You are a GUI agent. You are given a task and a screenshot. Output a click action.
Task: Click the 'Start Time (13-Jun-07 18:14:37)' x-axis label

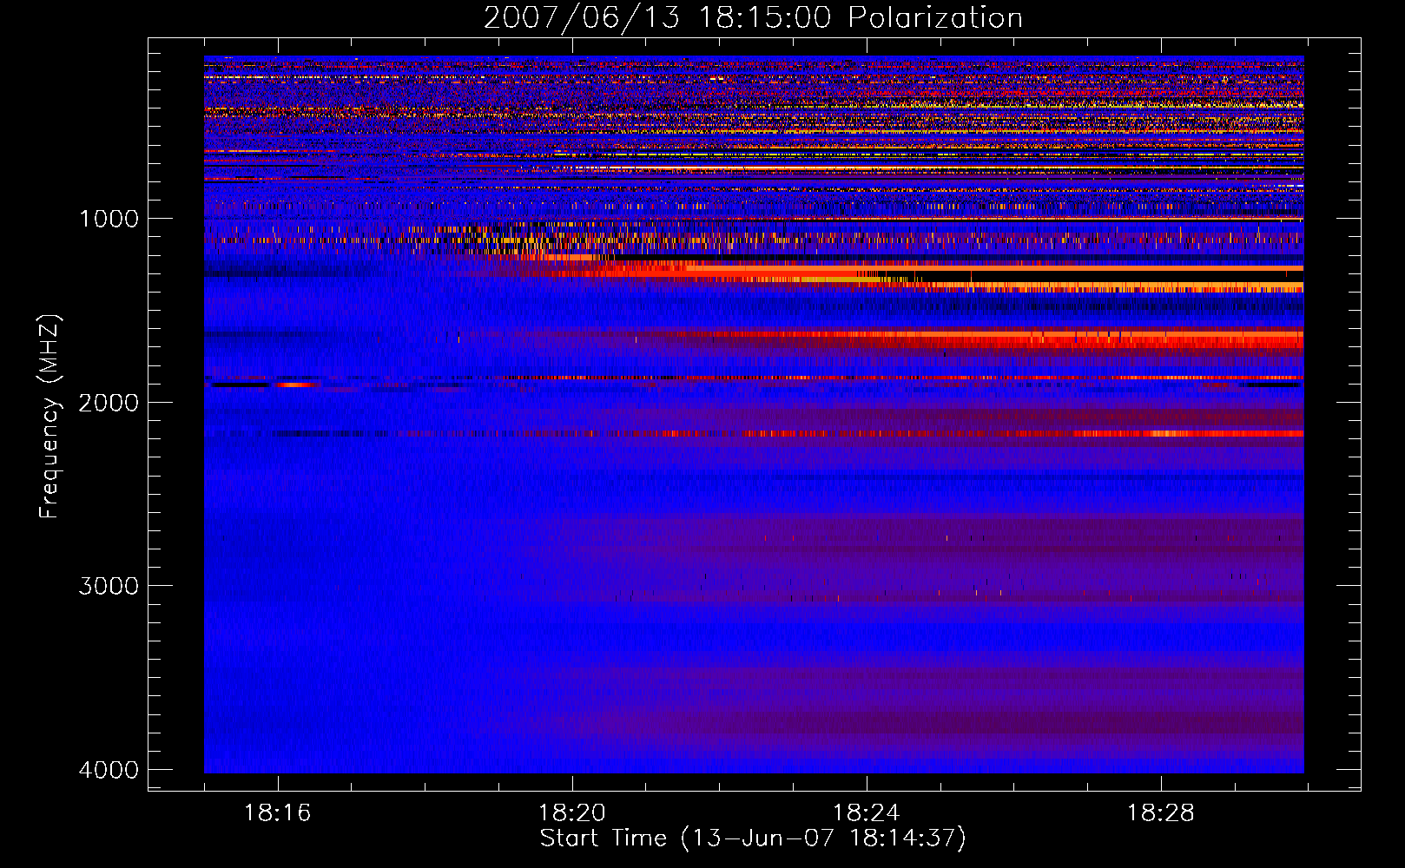coord(753,838)
